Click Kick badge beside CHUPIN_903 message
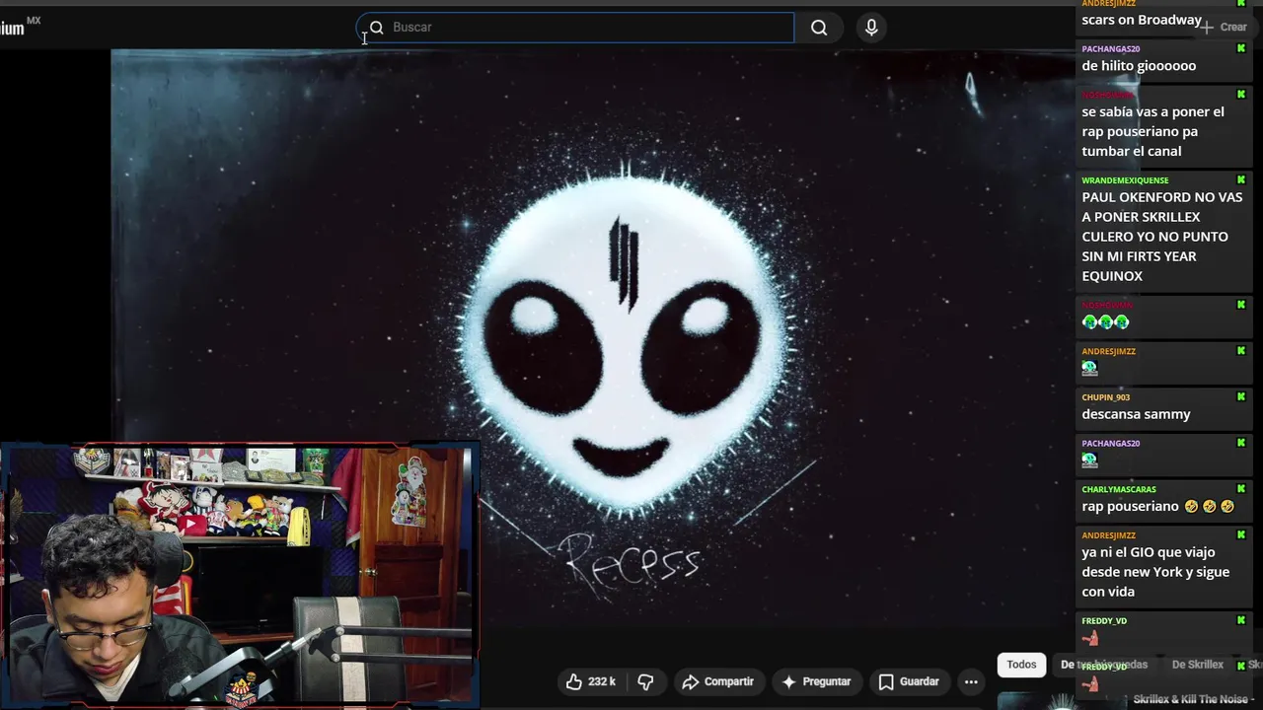 (x=1240, y=396)
